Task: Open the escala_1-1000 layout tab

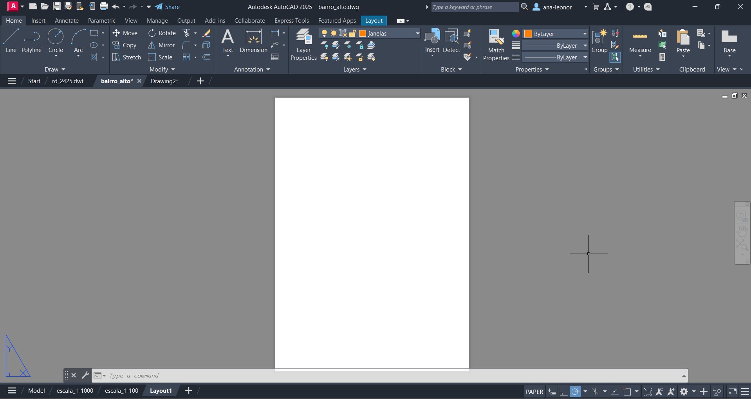Action: click(75, 391)
